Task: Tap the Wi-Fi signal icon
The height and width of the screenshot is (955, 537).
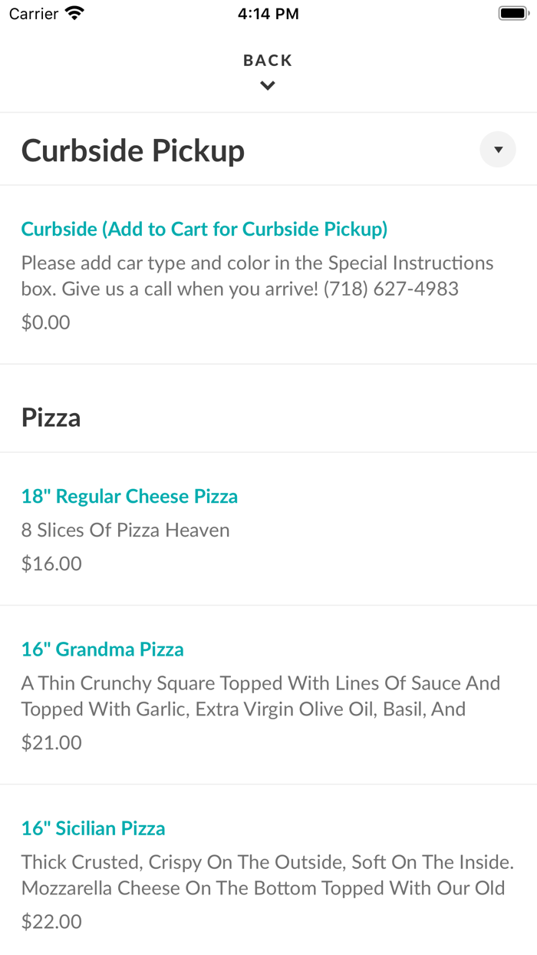Action: point(73,12)
